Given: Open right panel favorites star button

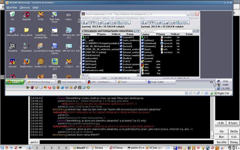Looking at the screenshot, I should coord(194,31).
